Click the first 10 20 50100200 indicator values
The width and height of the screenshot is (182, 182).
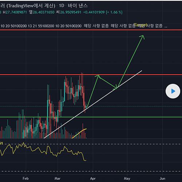pyautogui.click(x=13, y=26)
